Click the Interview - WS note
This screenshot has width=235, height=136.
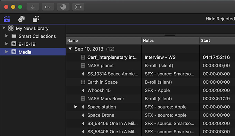pyautogui.click(x=160, y=57)
